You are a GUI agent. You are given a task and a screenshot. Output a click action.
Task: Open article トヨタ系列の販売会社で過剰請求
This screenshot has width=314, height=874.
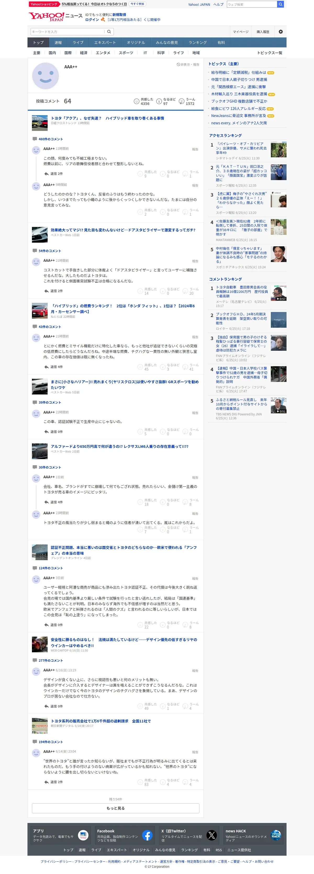point(101,721)
